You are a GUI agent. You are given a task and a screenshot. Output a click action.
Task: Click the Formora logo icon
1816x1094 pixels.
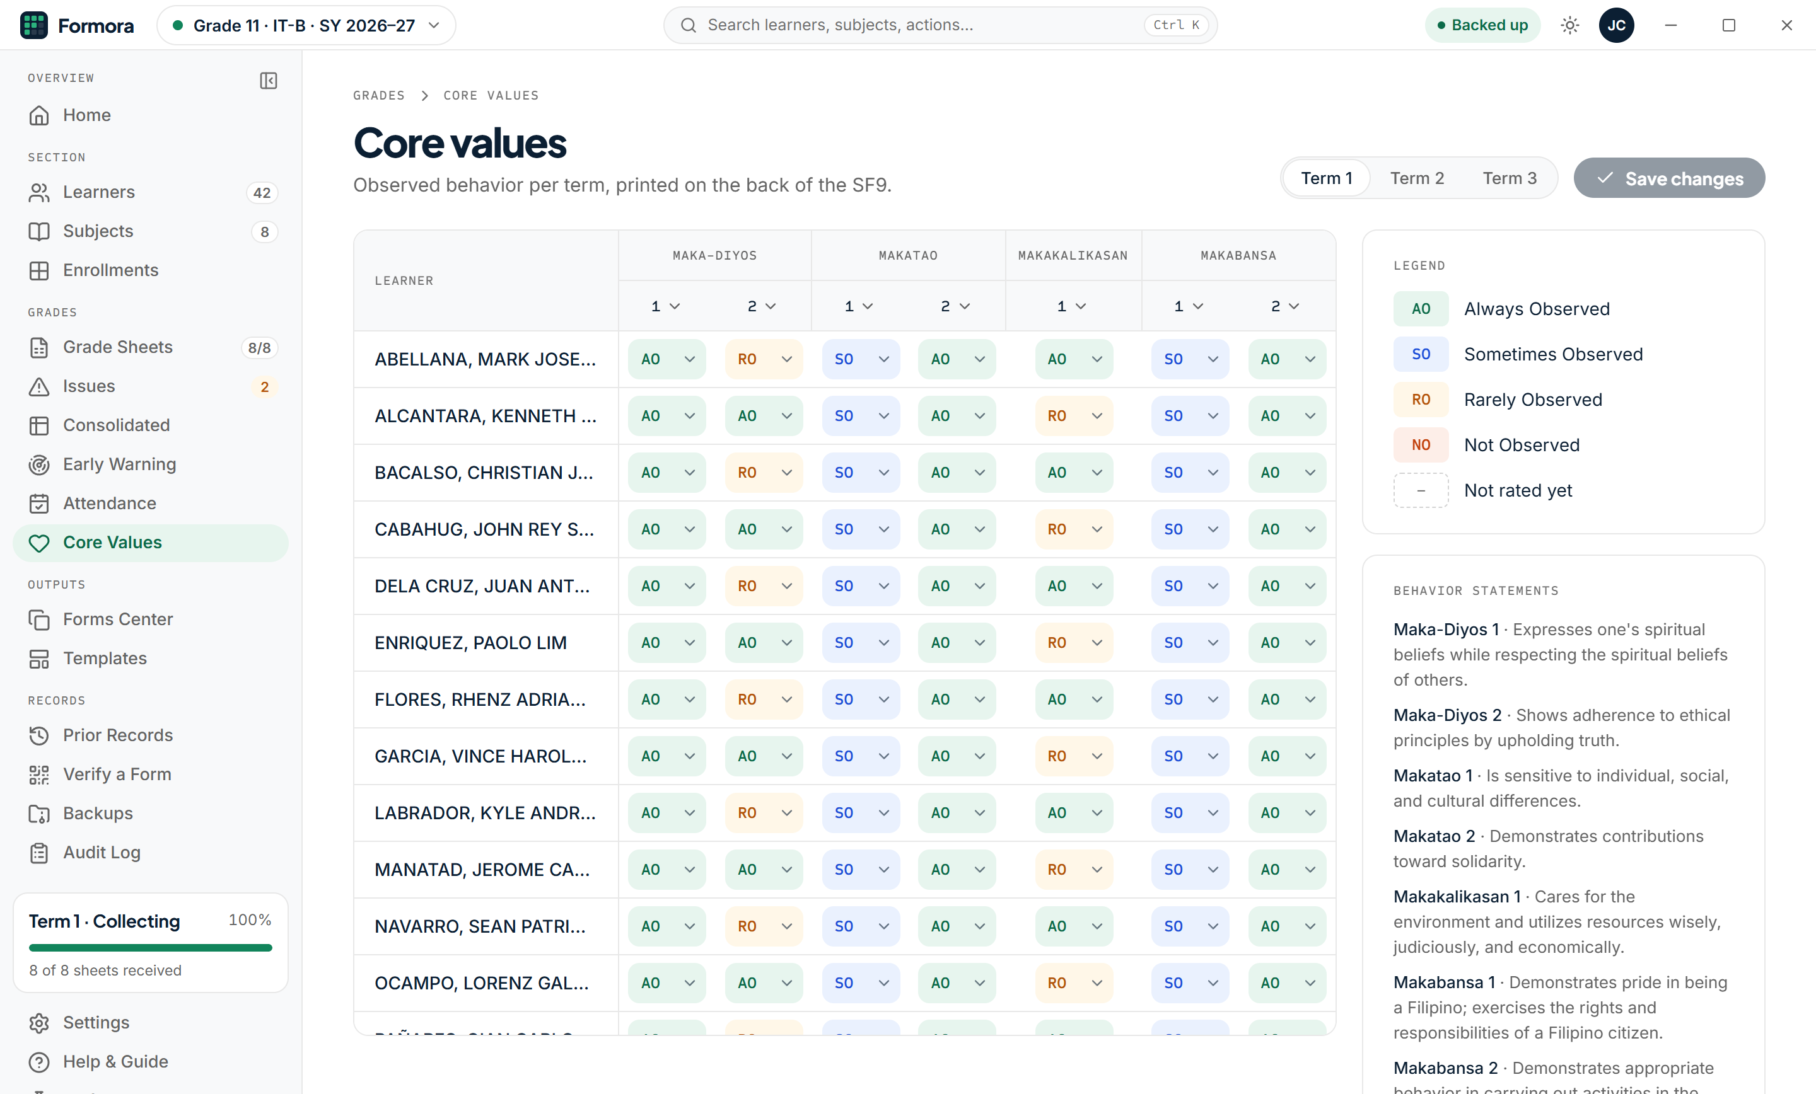coord(34,25)
